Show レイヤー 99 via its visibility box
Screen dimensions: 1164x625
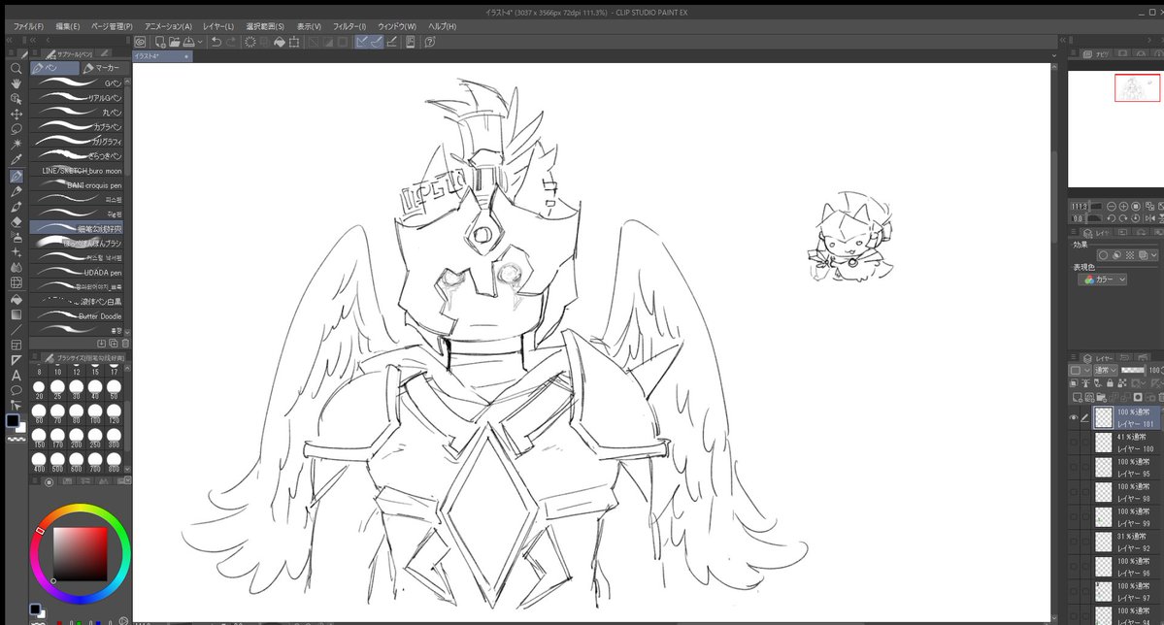tap(1074, 517)
